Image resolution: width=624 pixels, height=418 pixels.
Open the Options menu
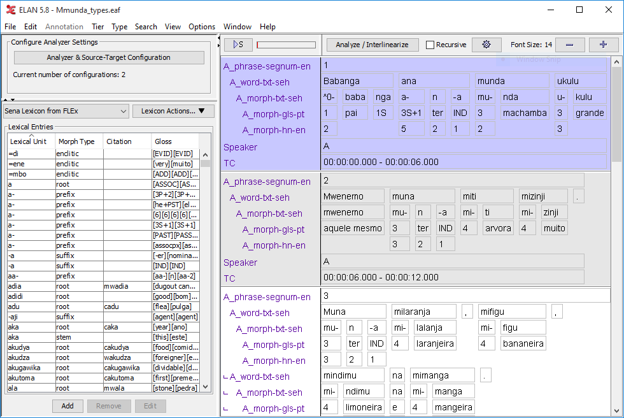[x=202, y=27]
